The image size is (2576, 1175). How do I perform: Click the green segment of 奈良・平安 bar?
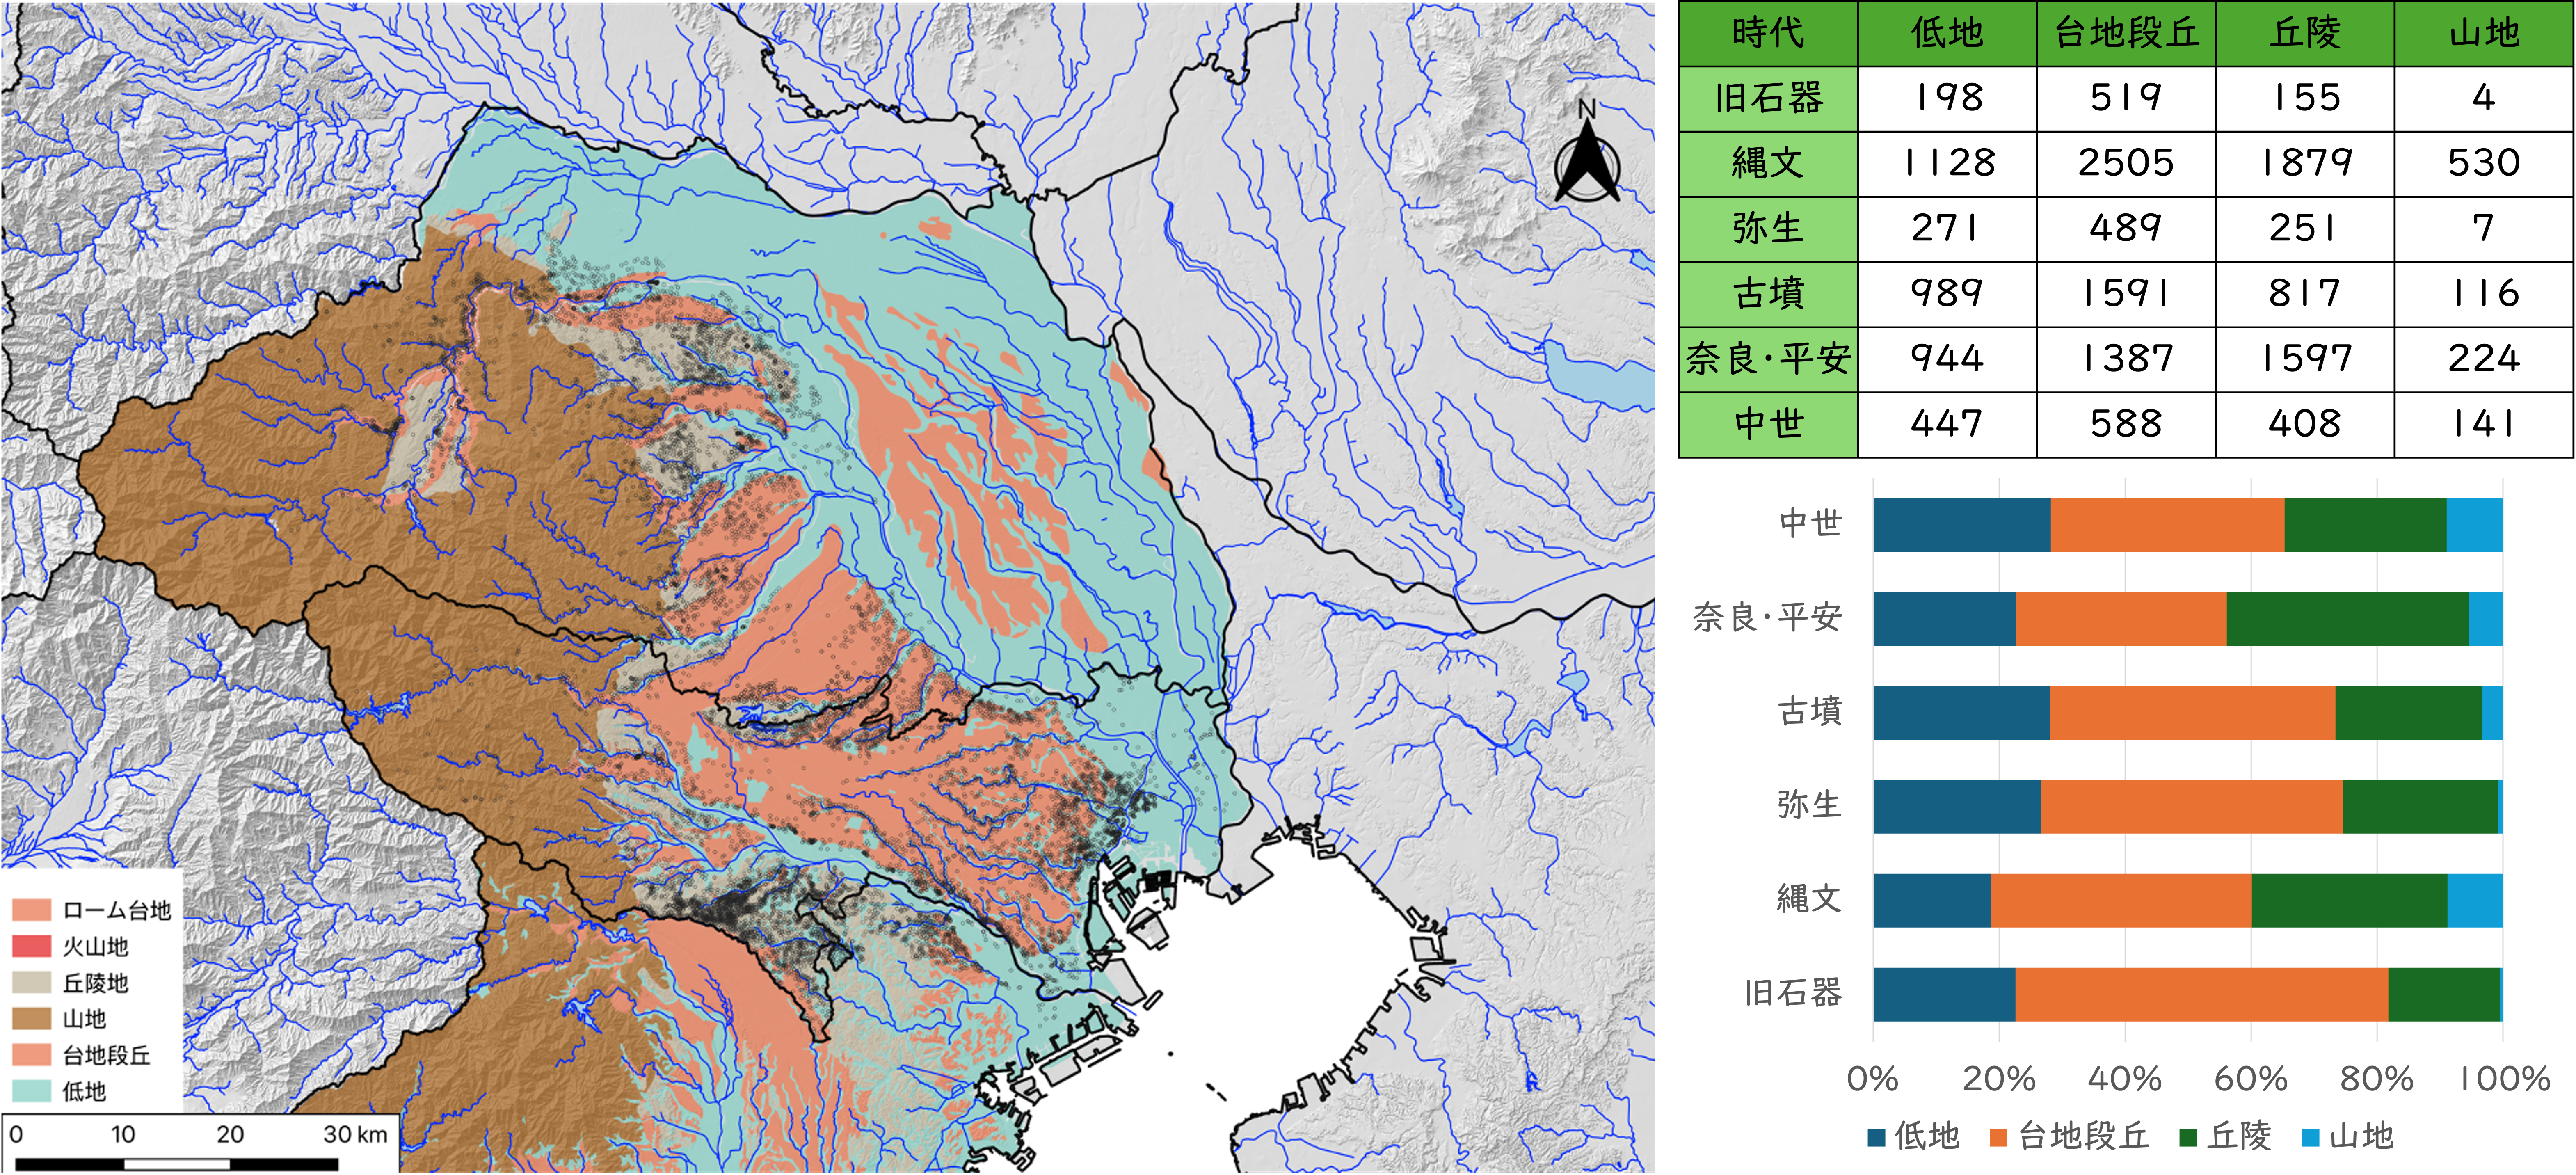click(2347, 619)
